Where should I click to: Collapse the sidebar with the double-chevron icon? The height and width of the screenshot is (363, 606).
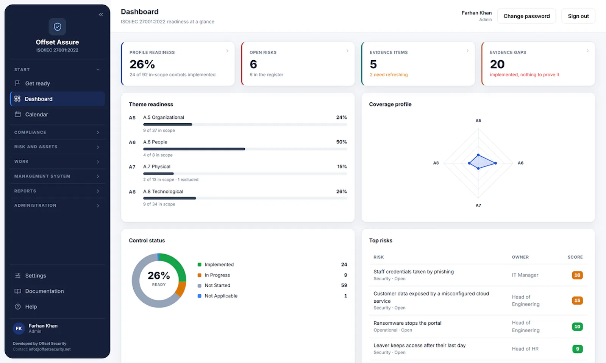click(x=101, y=15)
